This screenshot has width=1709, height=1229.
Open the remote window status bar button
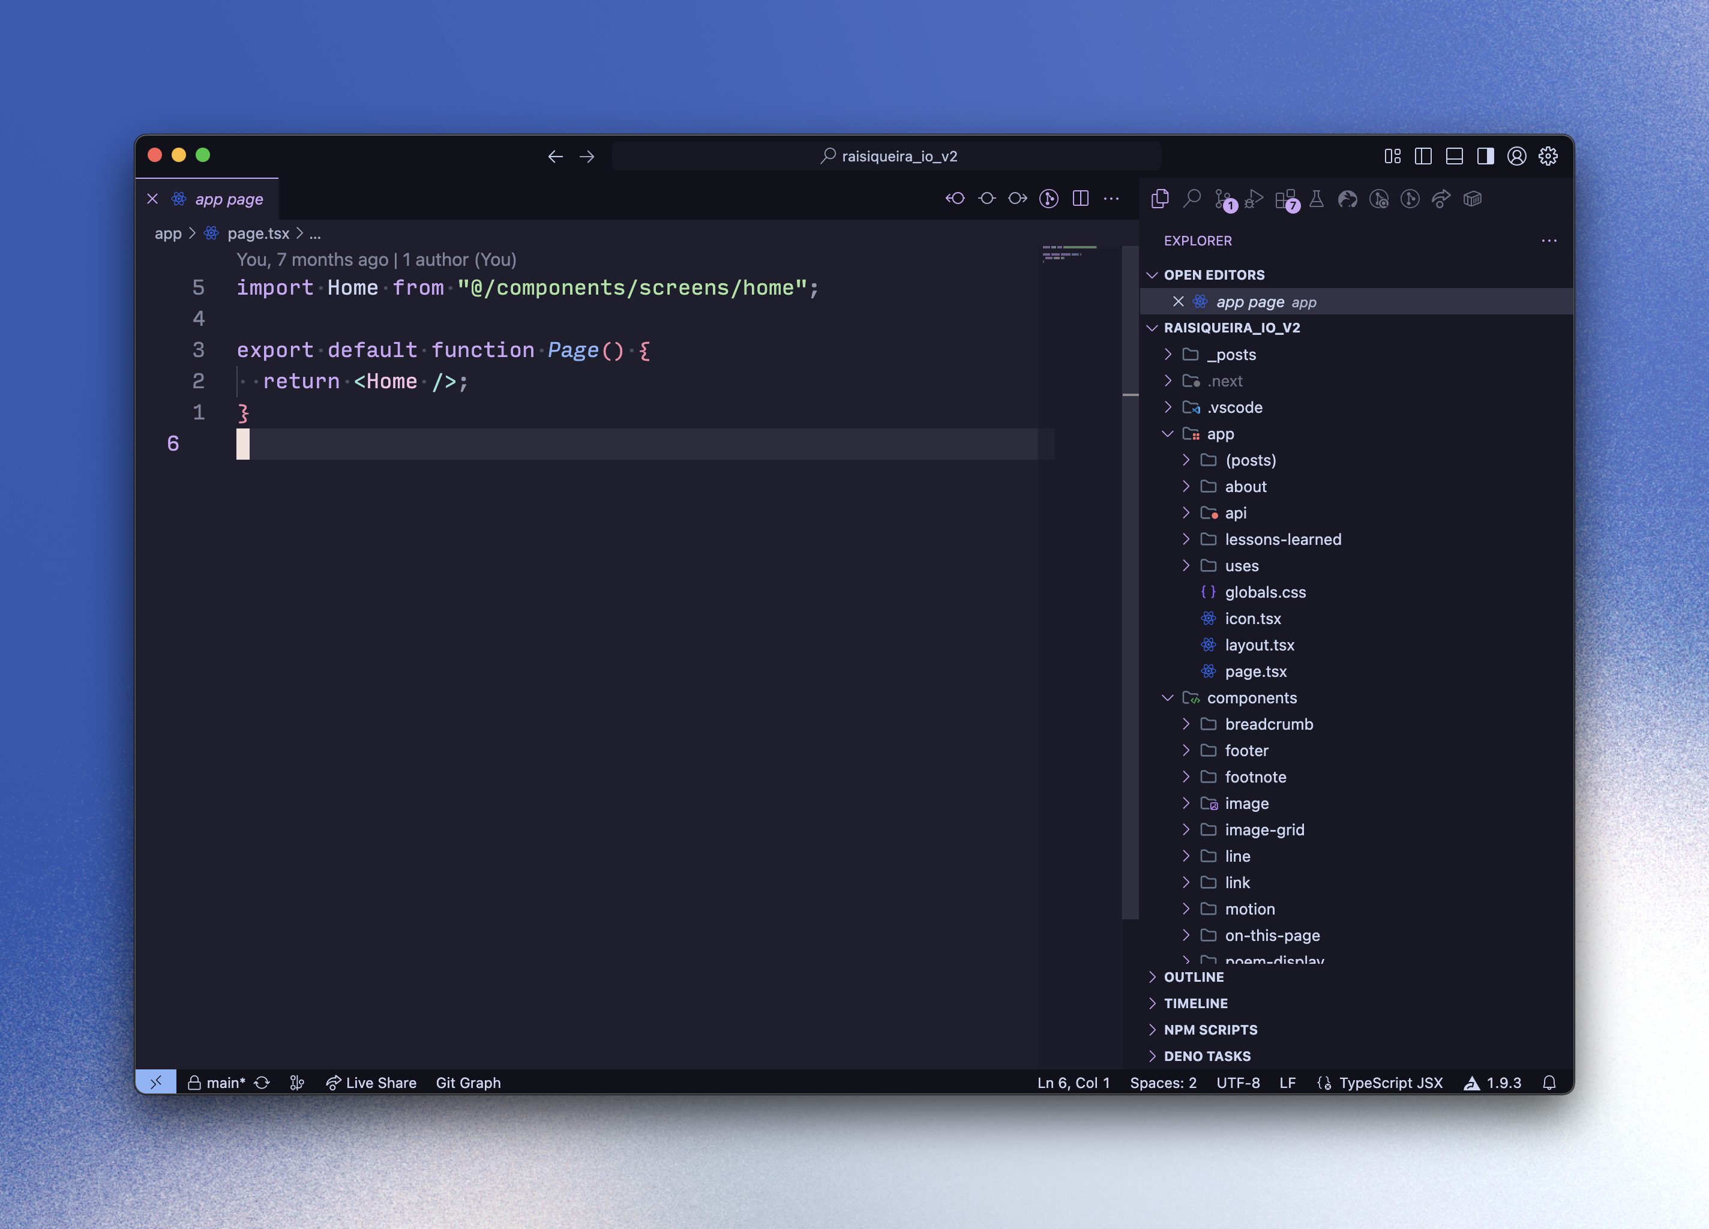(x=156, y=1082)
